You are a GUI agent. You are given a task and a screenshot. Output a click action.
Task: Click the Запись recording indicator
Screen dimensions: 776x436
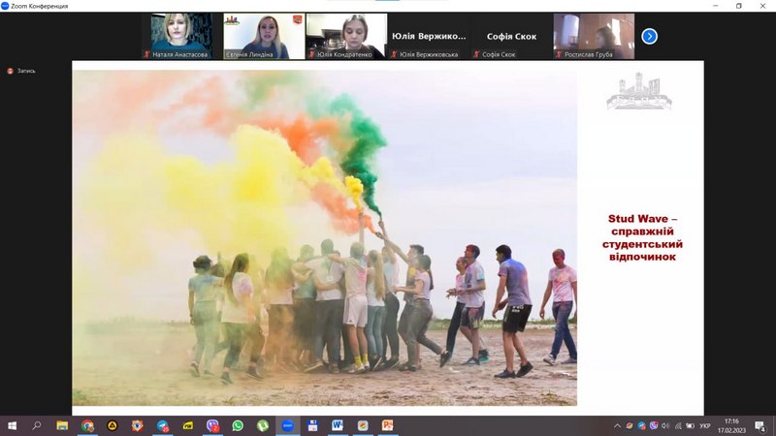pos(21,71)
